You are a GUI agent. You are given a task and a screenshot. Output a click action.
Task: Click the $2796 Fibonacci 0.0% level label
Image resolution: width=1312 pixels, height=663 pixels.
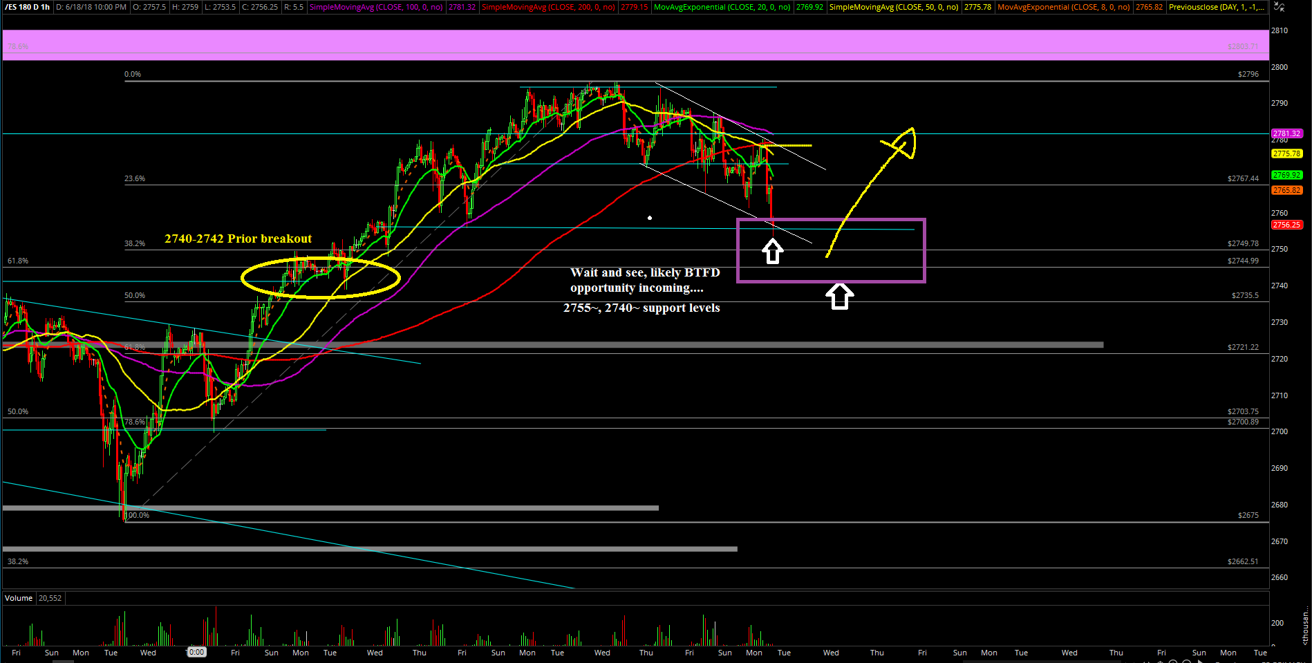pyautogui.click(x=1248, y=74)
